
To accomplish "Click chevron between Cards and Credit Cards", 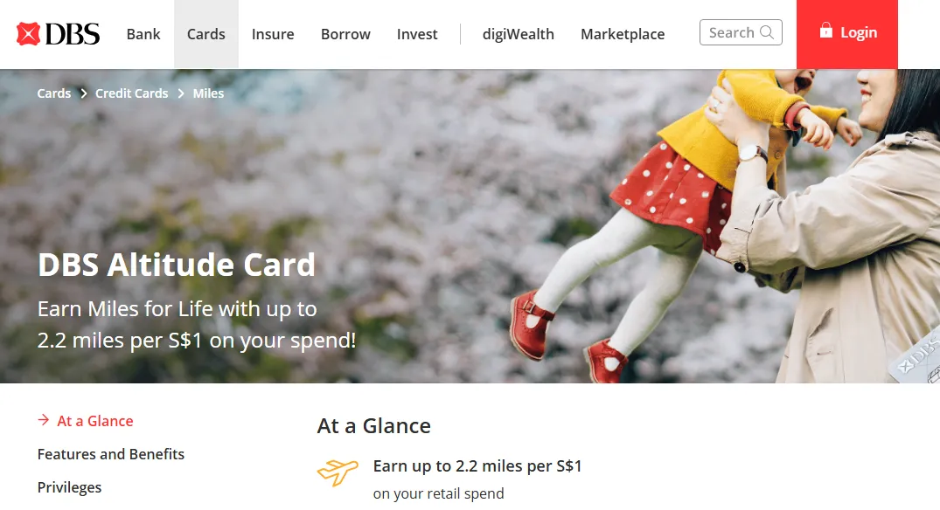I will (x=83, y=93).
